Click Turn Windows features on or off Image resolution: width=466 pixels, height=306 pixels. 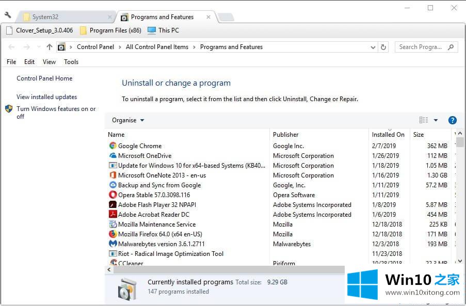tap(56, 112)
